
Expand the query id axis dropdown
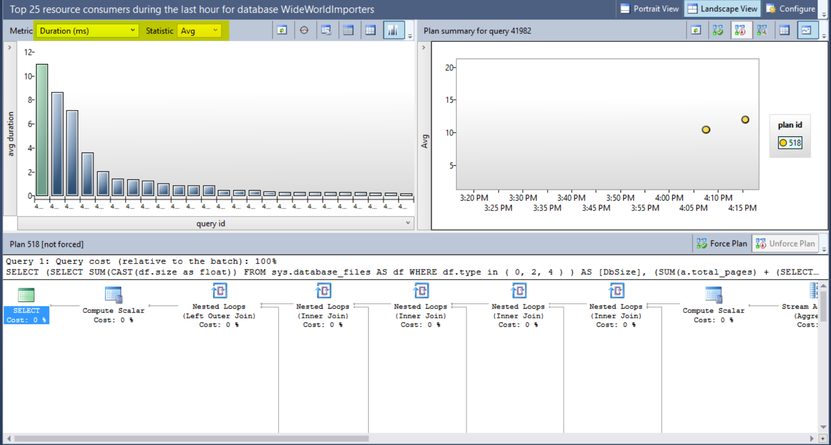pyautogui.click(x=407, y=223)
